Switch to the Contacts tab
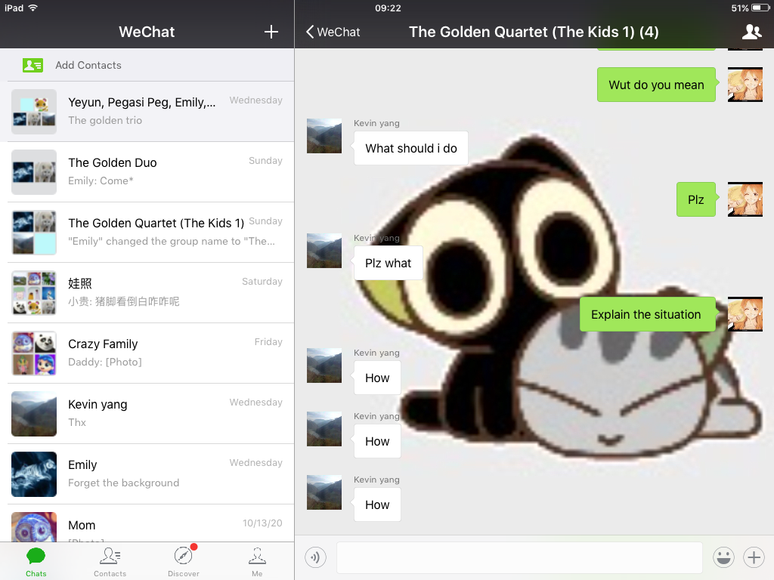The width and height of the screenshot is (774, 580). (x=110, y=562)
